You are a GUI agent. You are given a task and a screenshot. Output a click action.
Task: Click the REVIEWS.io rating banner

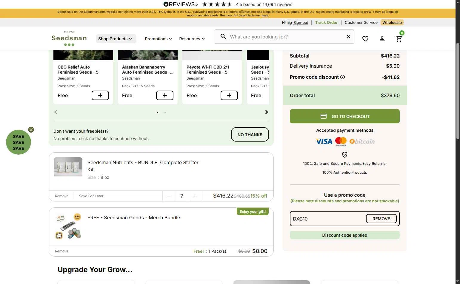228,4
